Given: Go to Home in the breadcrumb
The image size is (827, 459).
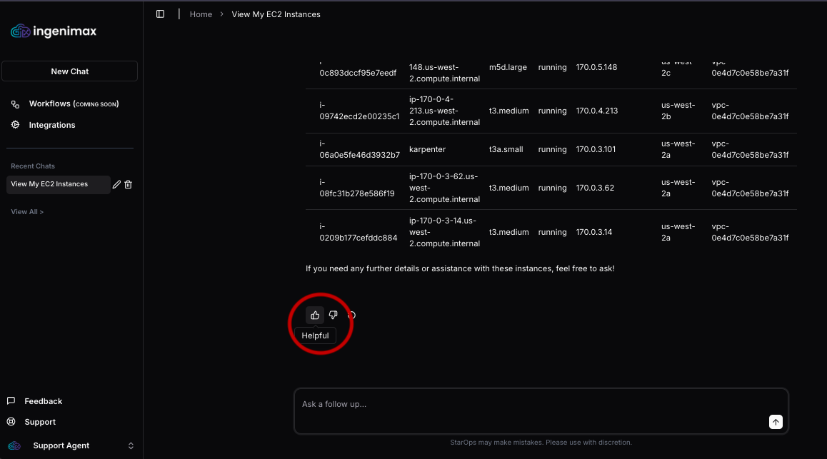Looking at the screenshot, I should [201, 14].
